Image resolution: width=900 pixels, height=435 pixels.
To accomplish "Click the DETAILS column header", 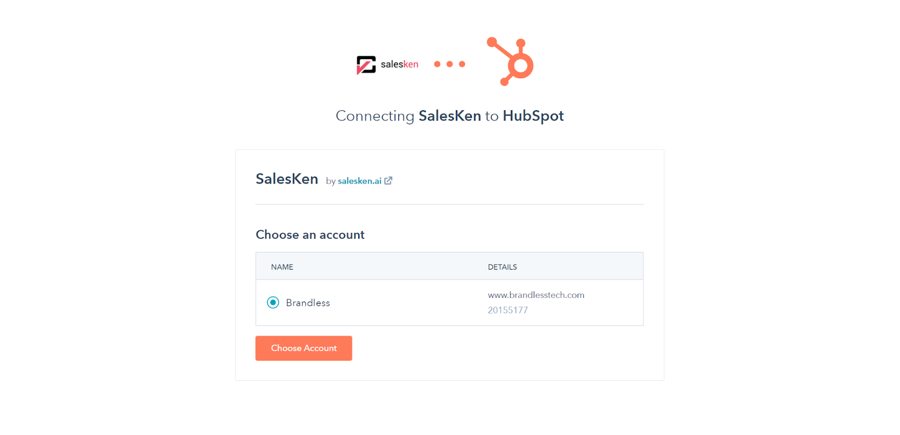I will click(x=502, y=267).
